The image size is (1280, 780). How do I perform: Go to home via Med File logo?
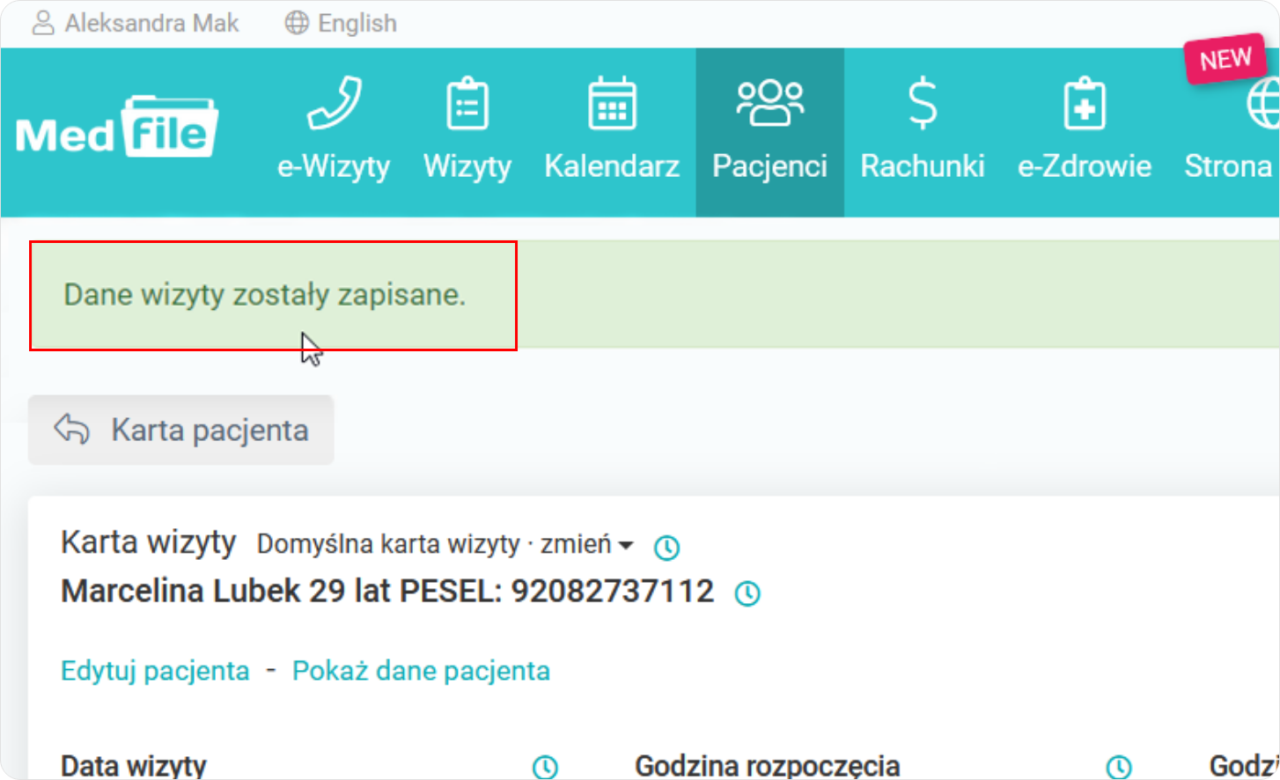(116, 128)
